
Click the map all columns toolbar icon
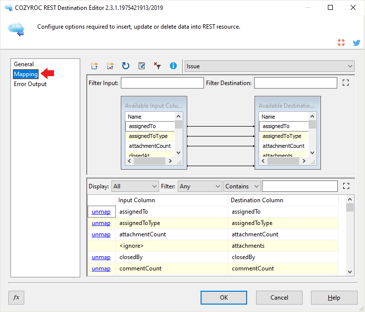94,66
